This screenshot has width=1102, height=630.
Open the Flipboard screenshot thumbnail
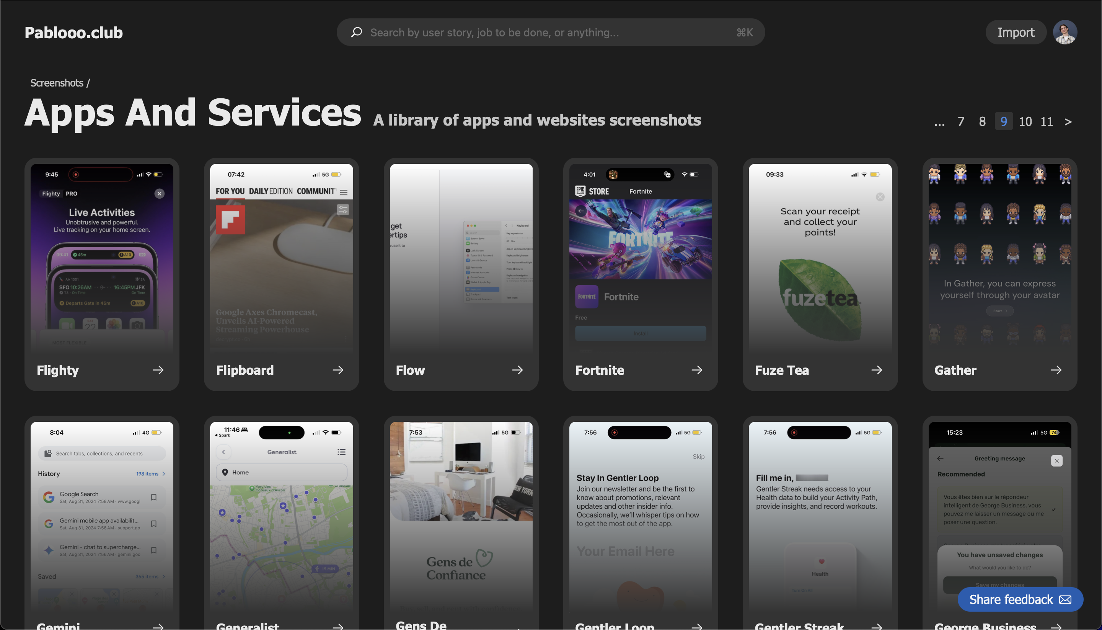281,258
